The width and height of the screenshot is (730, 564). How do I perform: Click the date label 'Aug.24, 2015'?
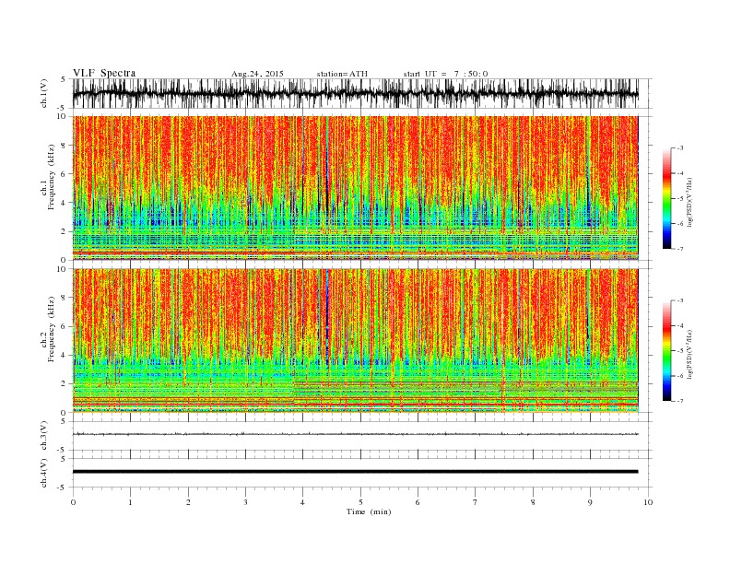[x=257, y=74]
